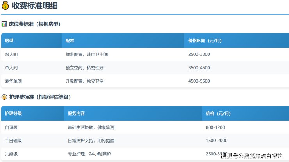The image size is (289, 162).
Task: Click the 3500-4500 price cell
Action: tap(199, 68)
